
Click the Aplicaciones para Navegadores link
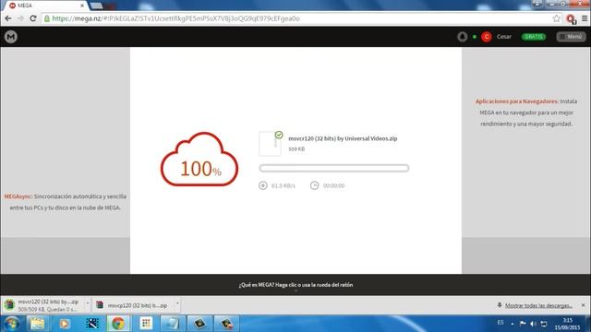coord(517,101)
